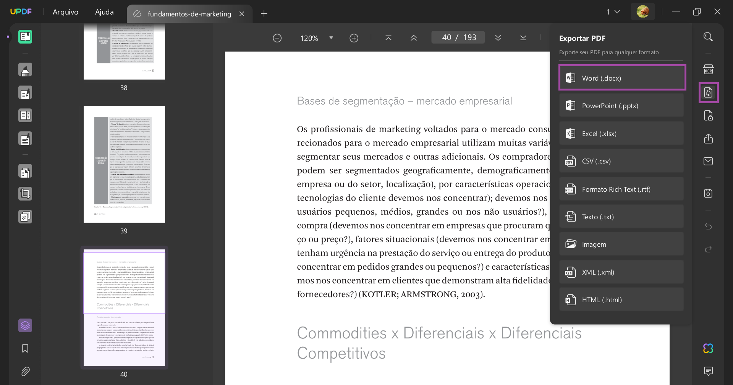This screenshot has width=733, height=385.
Task: Choose the PowerPoint (.pptx) export format
Action: click(x=621, y=105)
